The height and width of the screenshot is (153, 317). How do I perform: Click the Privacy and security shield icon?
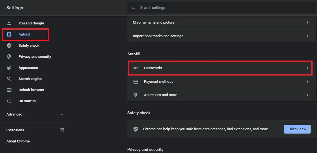click(9, 57)
